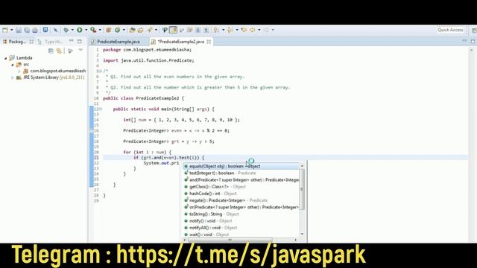477x268 pixels.
Task: Click the Save icon in toolbar
Action: coord(19,30)
